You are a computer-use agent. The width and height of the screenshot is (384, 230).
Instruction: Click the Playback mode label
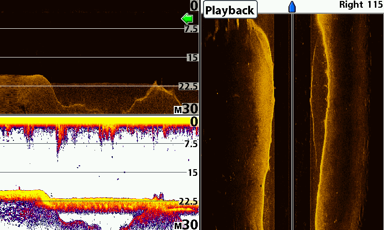(230, 10)
